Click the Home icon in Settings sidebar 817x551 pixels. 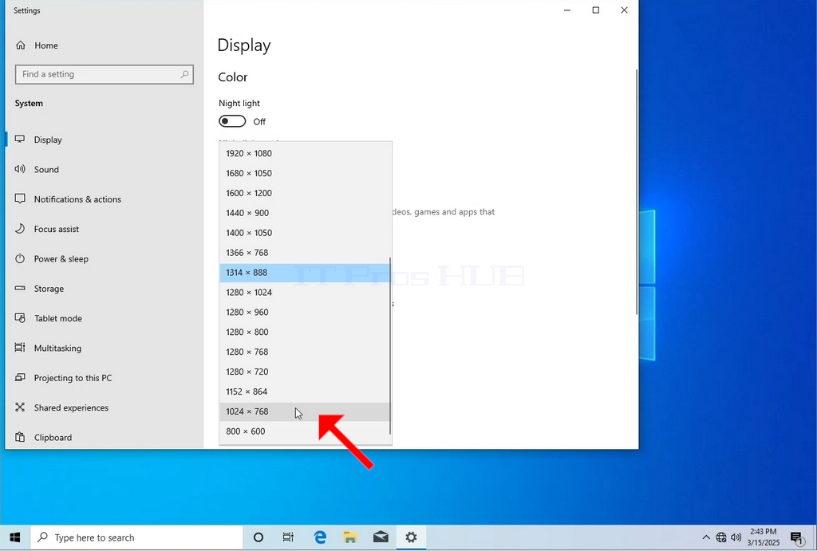click(x=20, y=45)
